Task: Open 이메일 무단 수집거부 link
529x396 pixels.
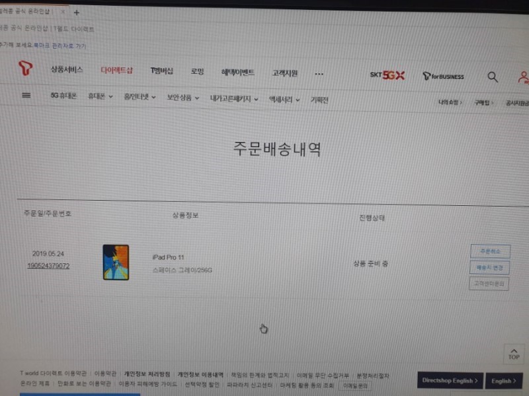Action: pos(323,376)
